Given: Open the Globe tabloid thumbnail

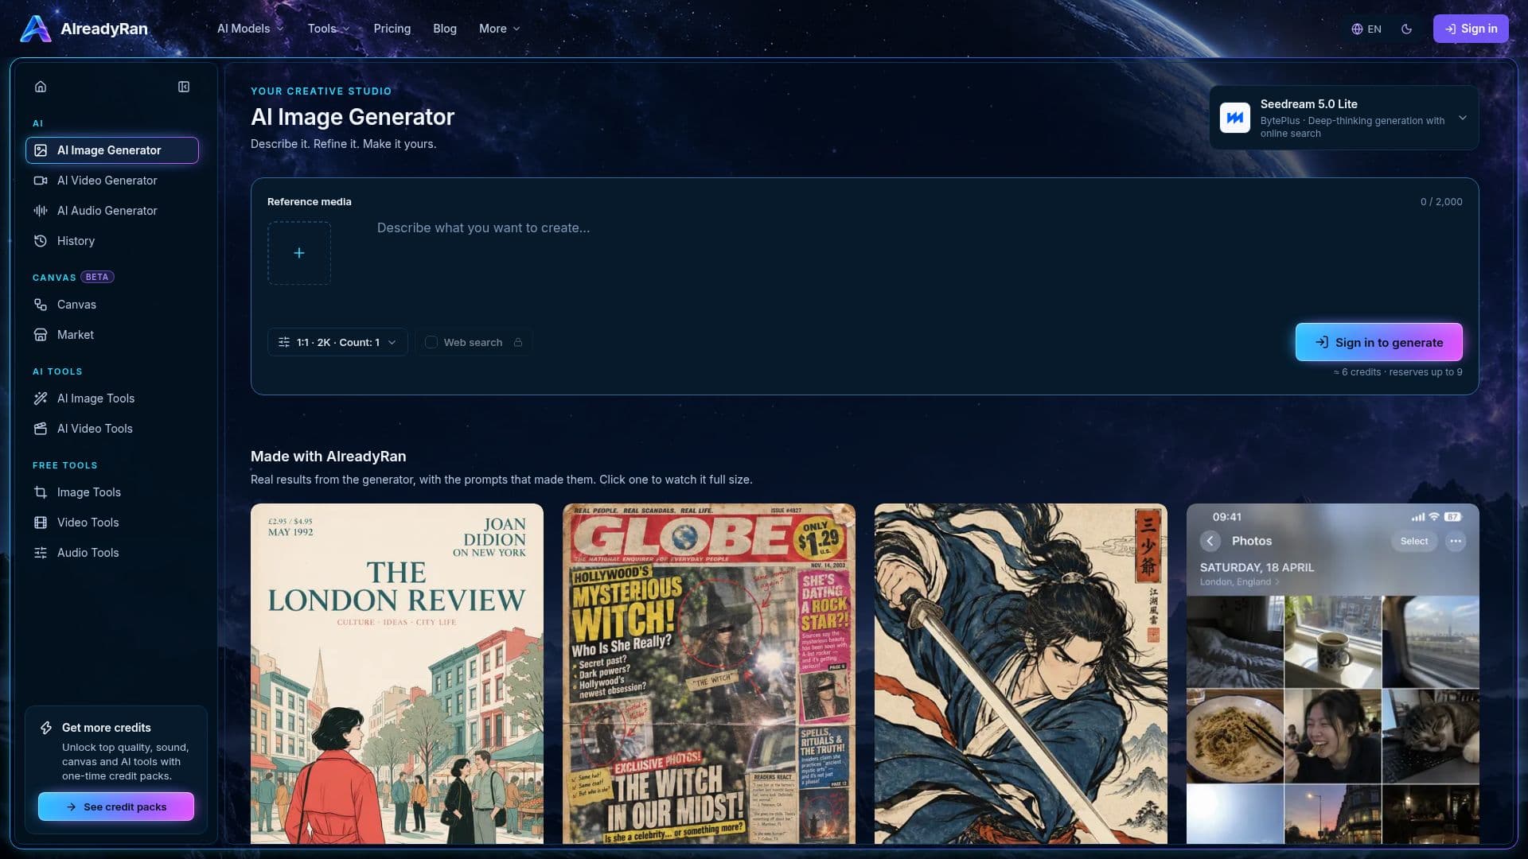Looking at the screenshot, I should click(709, 674).
